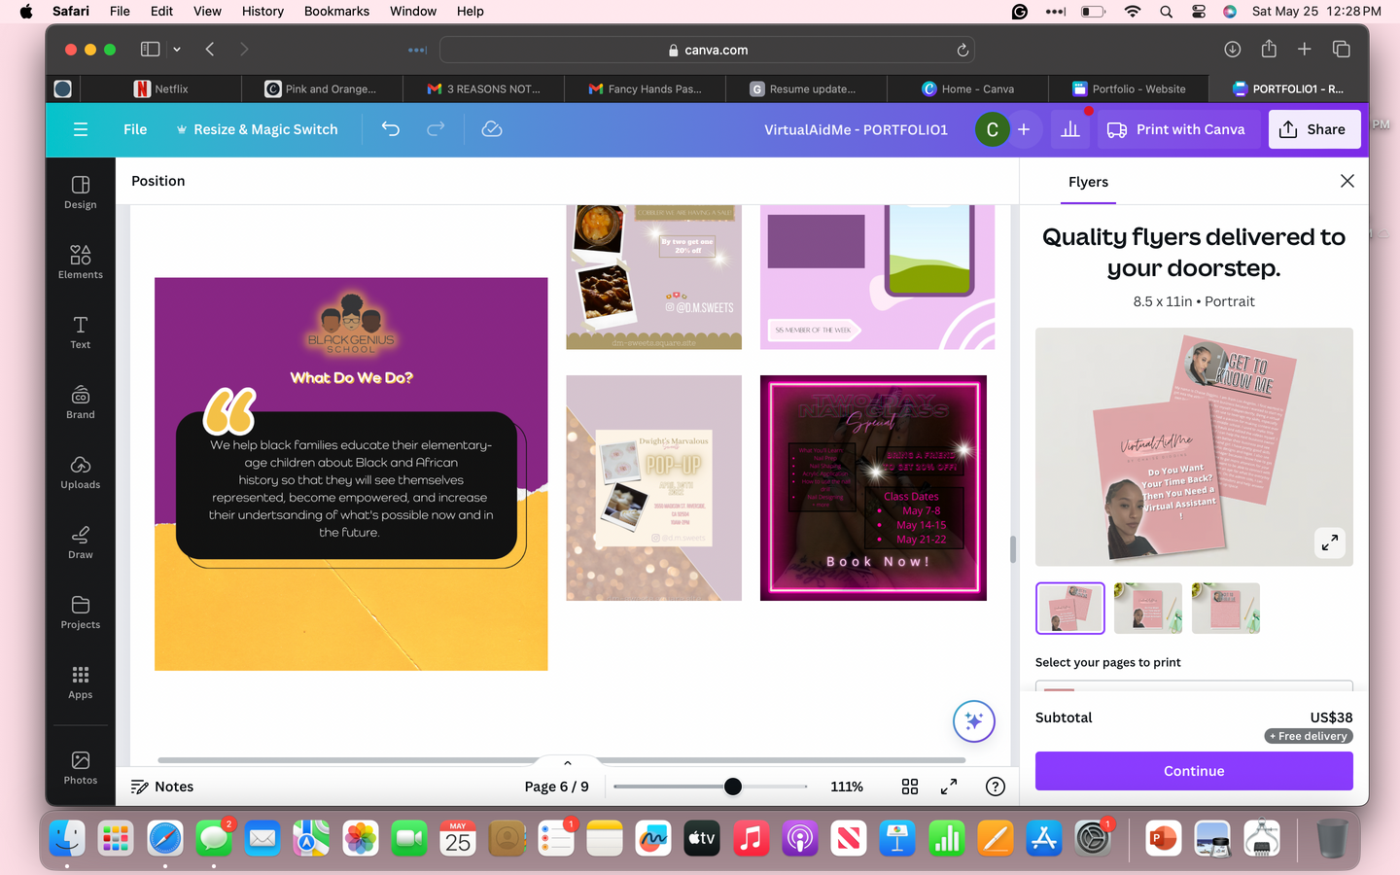
Task: Click the Share button
Action: click(1313, 129)
